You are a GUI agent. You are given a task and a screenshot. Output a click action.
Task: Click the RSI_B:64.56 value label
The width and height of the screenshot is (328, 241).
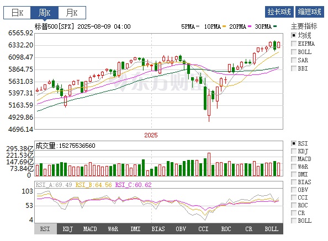click(93, 185)
